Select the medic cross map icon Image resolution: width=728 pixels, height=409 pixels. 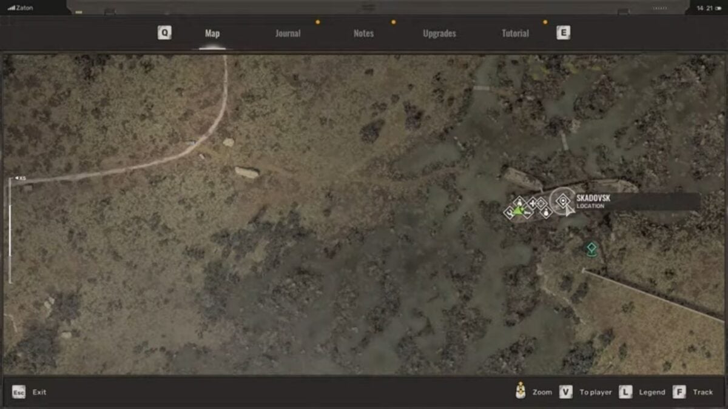pyautogui.click(x=532, y=203)
